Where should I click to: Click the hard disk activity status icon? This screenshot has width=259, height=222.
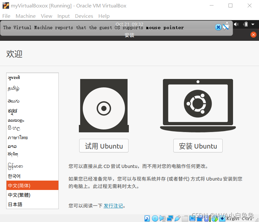click(x=147, y=218)
